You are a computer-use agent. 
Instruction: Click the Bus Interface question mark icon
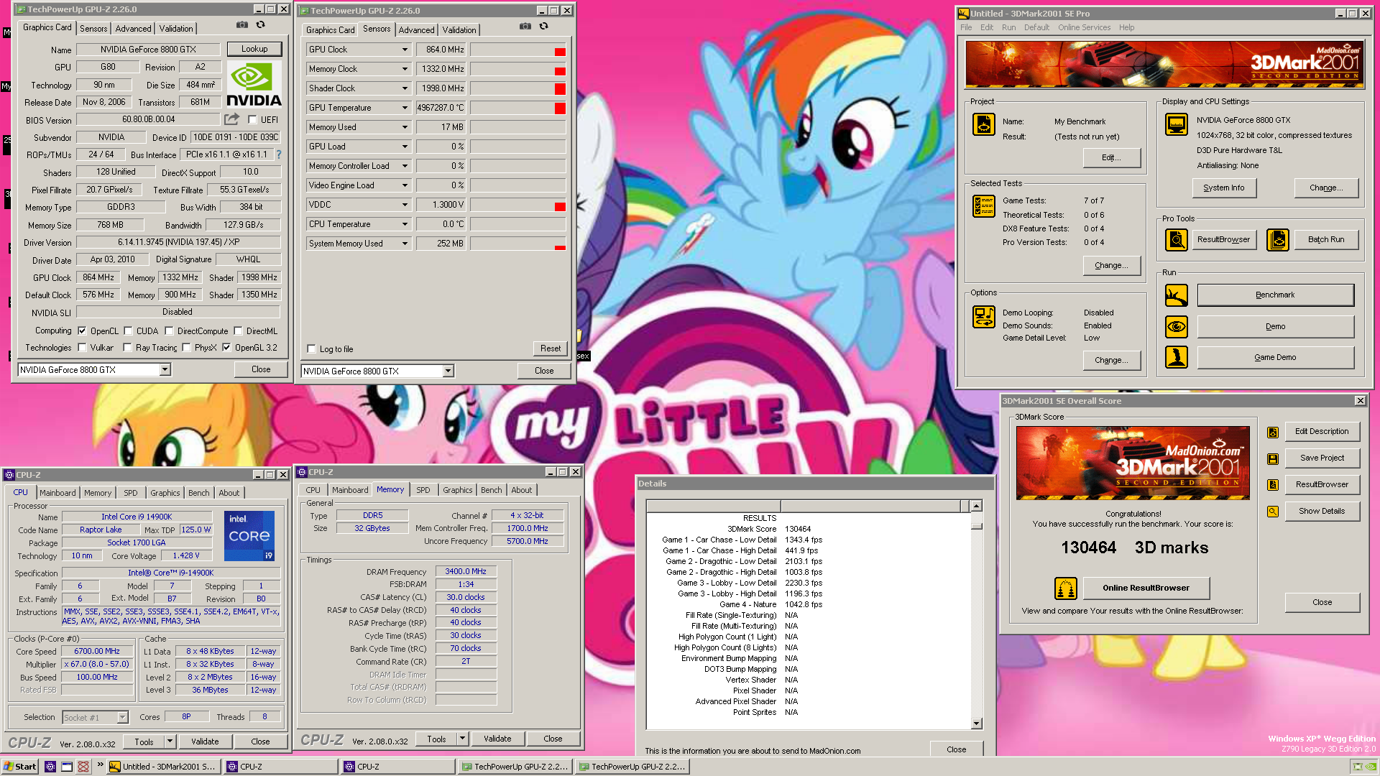tap(279, 154)
